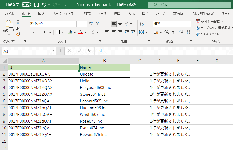
Task: Click the Wrap Text icon
Action: [142, 24]
